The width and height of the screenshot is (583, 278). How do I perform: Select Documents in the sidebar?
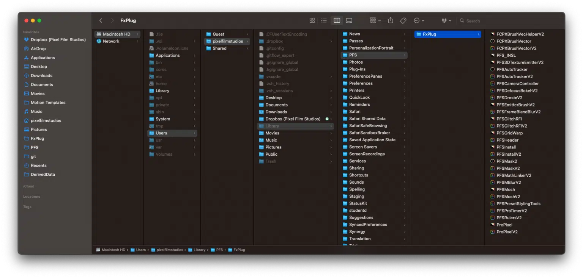click(x=38, y=84)
